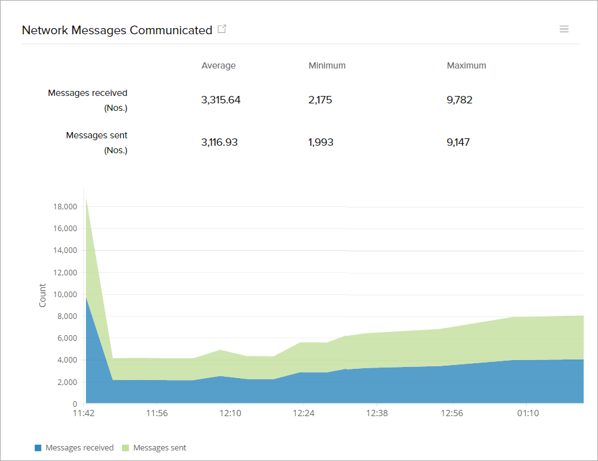Open export choices from the top-right menu icon

click(564, 29)
